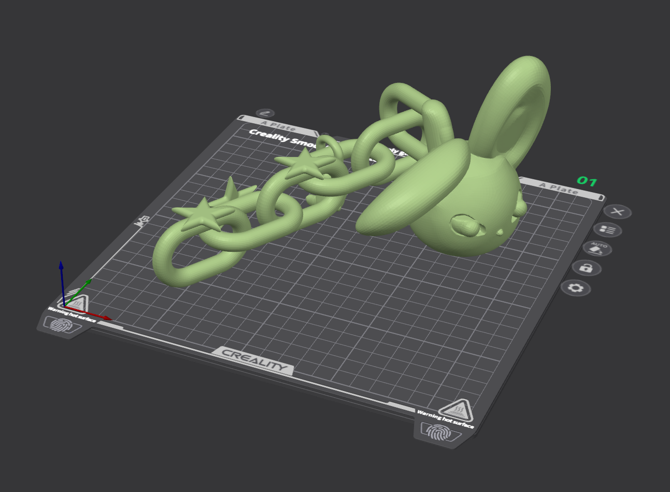Viewport: 670px width, 492px height.
Task: Click the AUTO orient plate icon
Action: click(597, 249)
